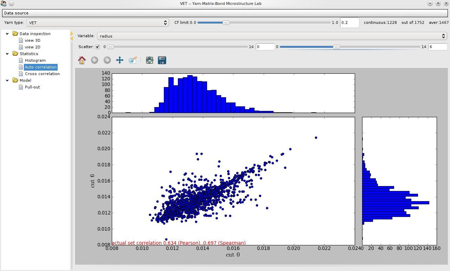Click the back arrow in plot toolbar

(x=94, y=60)
